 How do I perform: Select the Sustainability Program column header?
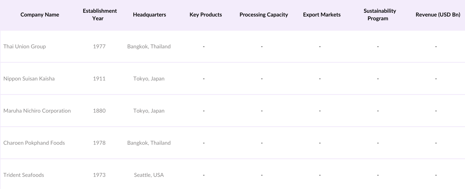point(380,15)
